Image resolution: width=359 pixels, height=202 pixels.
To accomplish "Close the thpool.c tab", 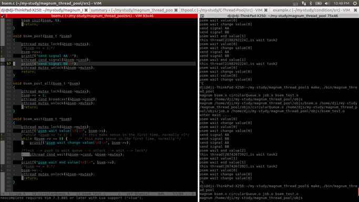I will [x=265, y=10].
